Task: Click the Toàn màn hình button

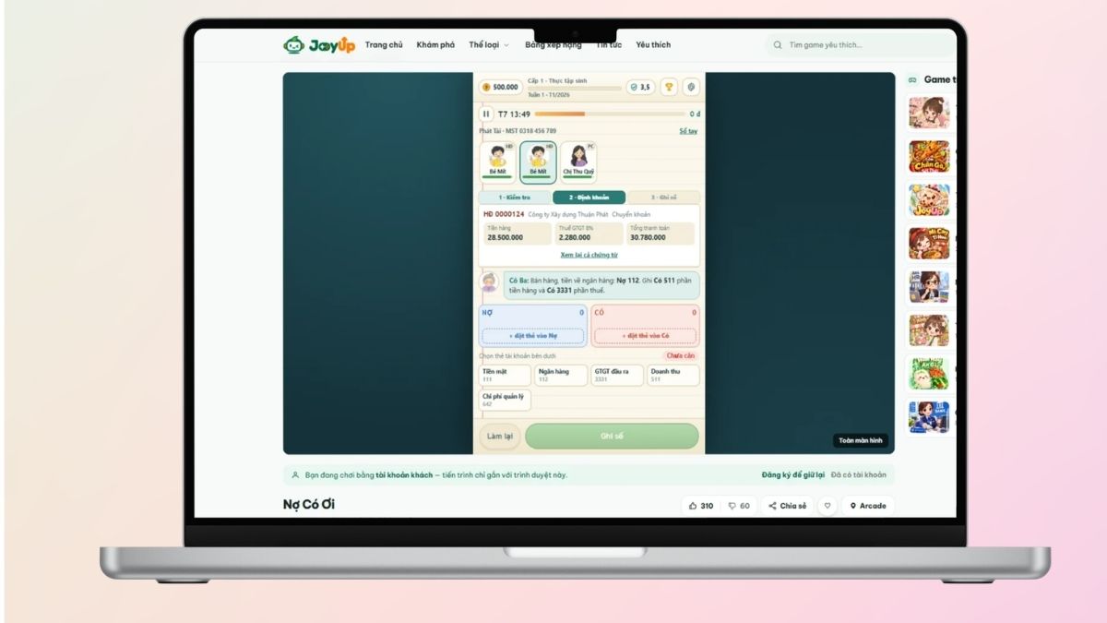Action: click(861, 441)
